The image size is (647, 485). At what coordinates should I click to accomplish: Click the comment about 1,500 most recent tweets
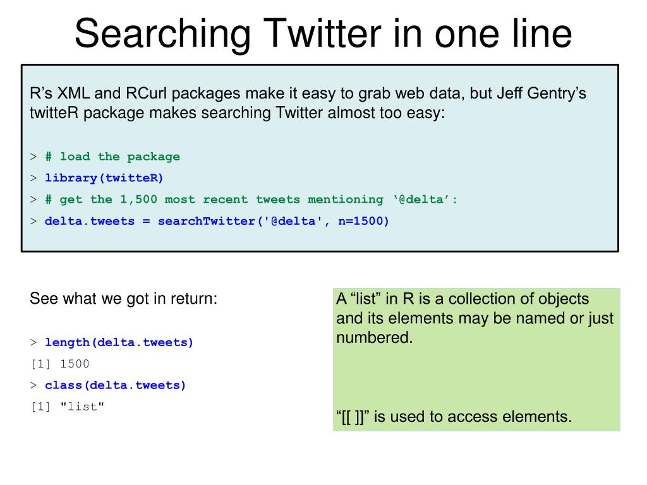(x=251, y=200)
